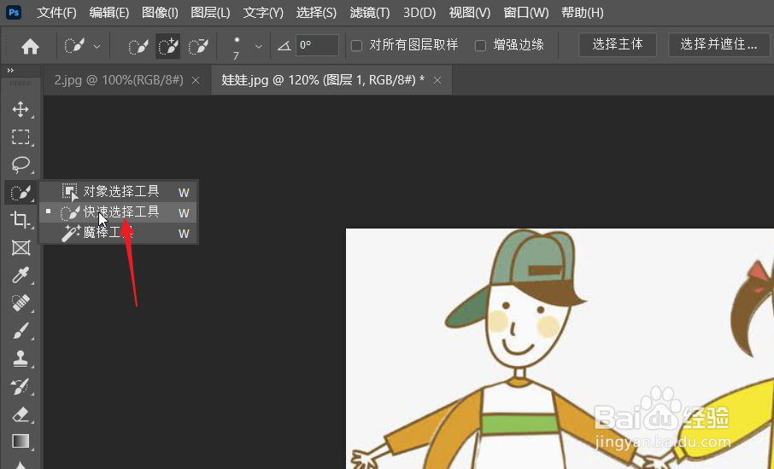The width and height of the screenshot is (774, 469).
Task: Open the 文件(F) menu
Action: click(56, 12)
